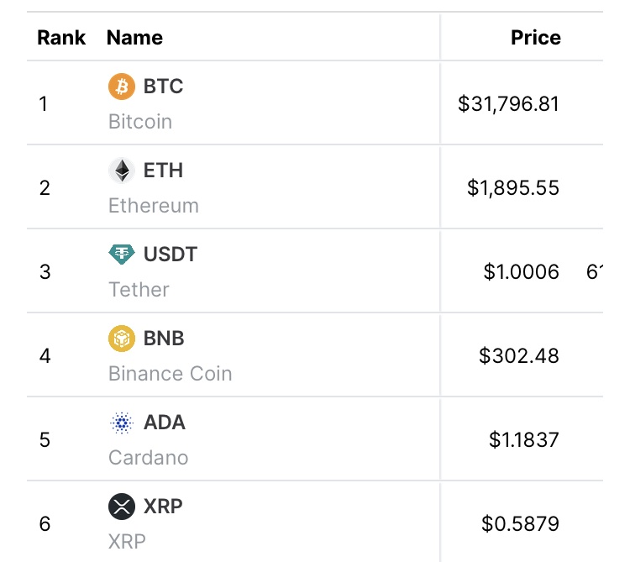Open the ADA ticker link
This screenshot has width=630, height=562.
[x=165, y=423]
